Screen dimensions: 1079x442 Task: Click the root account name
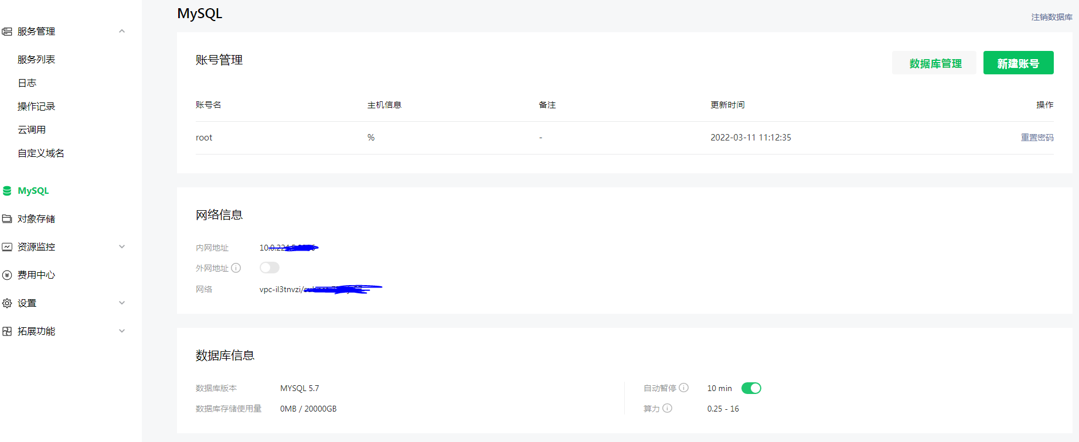204,138
